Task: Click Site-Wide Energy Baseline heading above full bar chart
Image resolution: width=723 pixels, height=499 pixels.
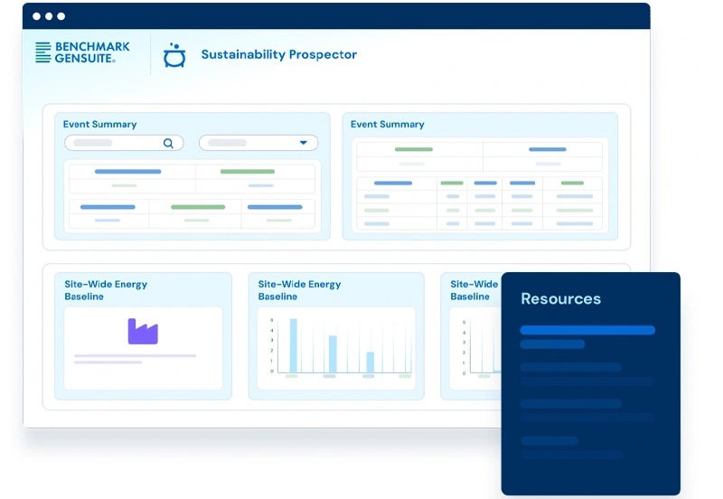Action: (x=299, y=290)
